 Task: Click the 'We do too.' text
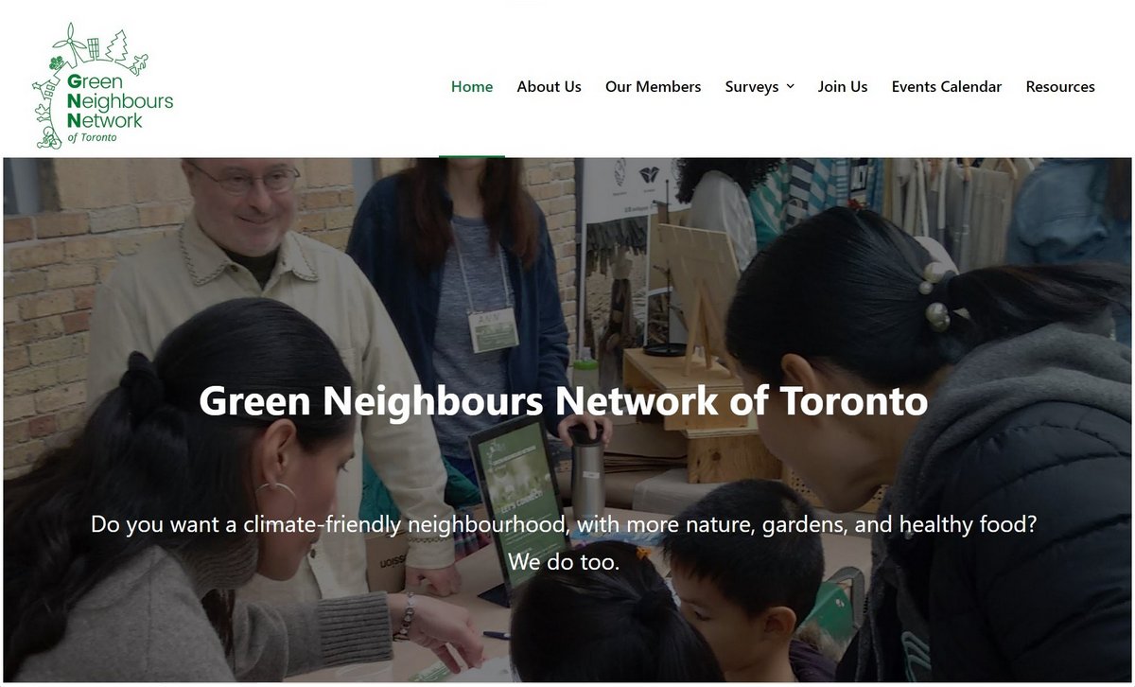tap(564, 561)
